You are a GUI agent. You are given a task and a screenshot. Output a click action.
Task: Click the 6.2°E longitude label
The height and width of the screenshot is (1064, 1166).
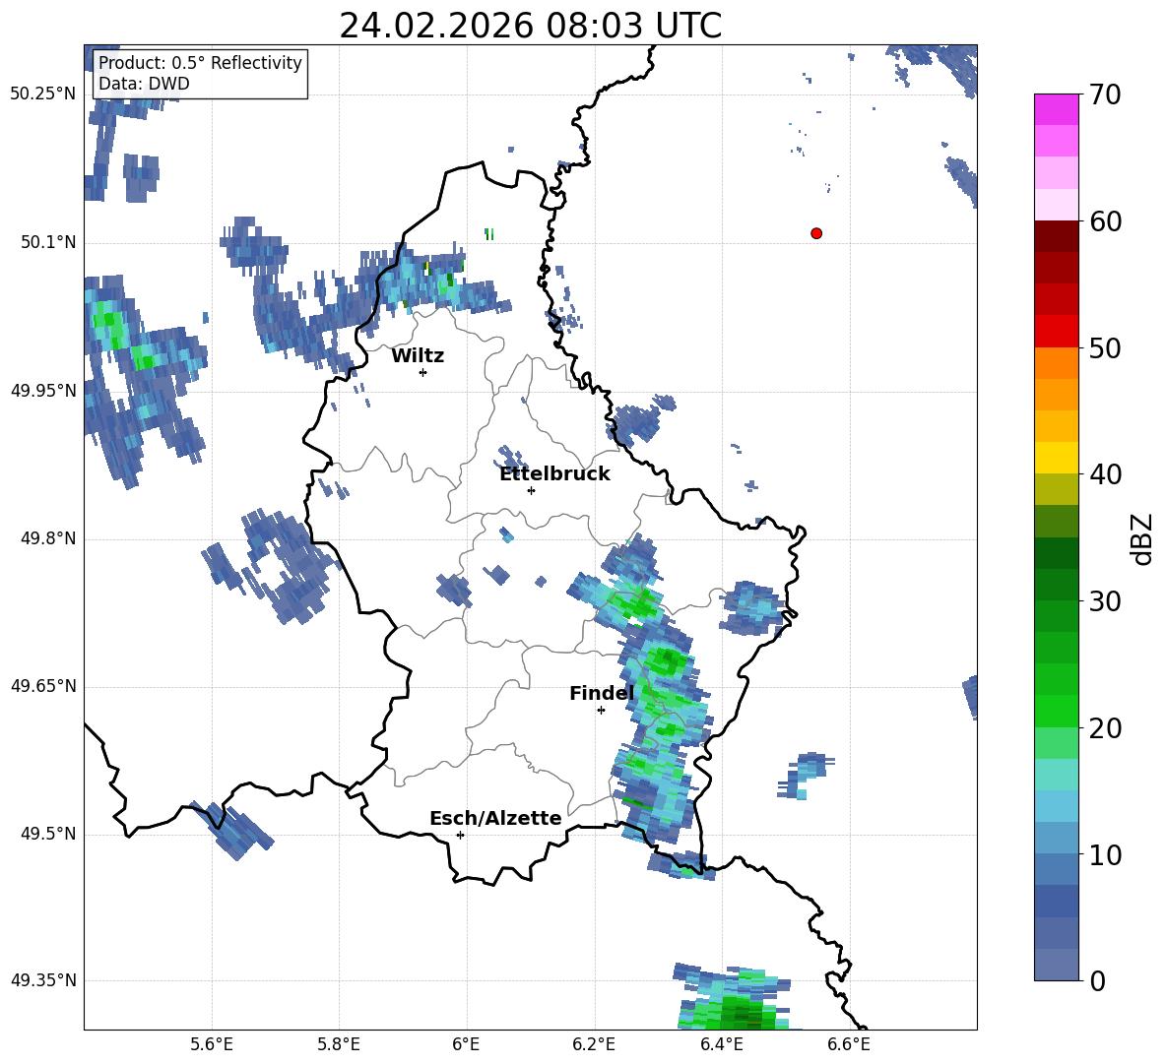pyautogui.click(x=594, y=1044)
